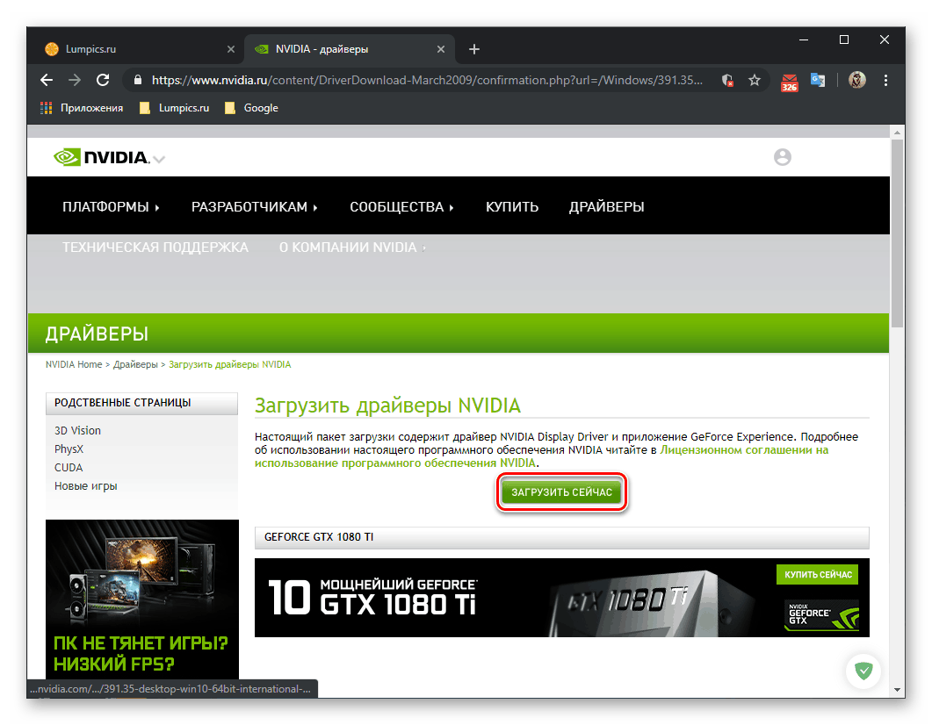
Task: Open the 3D Vision related page
Action: pos(77,430)
